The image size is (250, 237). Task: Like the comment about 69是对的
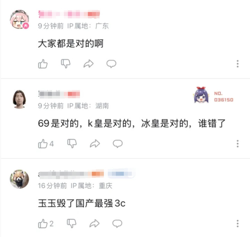(46, 144)
